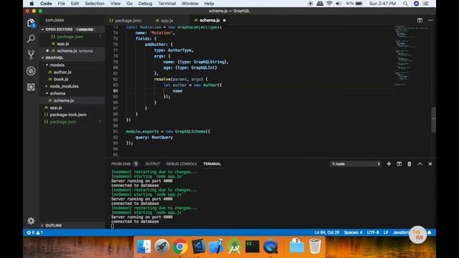This screenshot has height=258, width=459.
Task: Open the Search view in activity bar
Action: (x=31, y=39)
